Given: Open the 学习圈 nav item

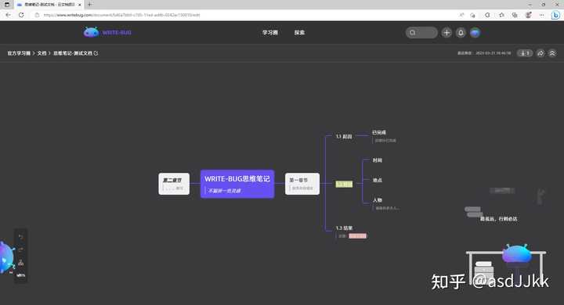Looking at the screenshot, I should pos(269,32).
